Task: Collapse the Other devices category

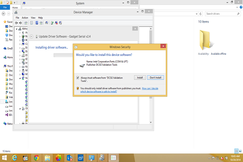Action: pyautogui.click(x=20, y=109)
